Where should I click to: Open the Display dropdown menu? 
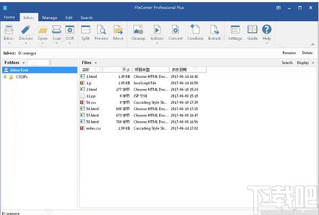[x=305, y=63]
